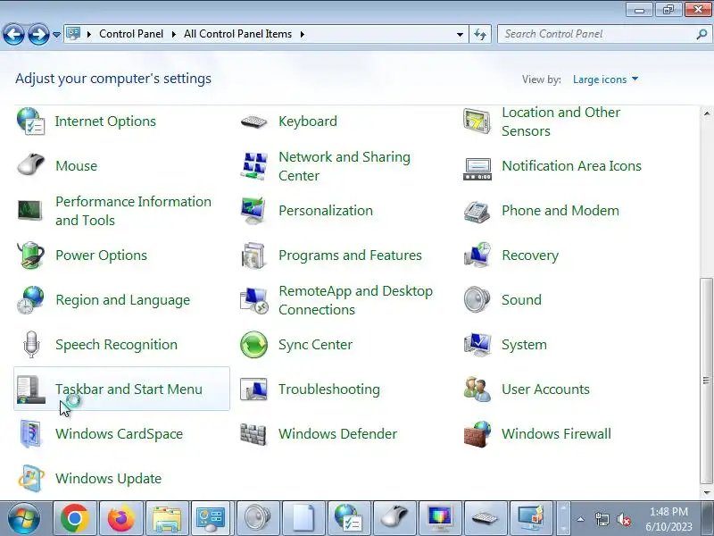Click the Control Panel breadcrumb

[x=131, y=34]
